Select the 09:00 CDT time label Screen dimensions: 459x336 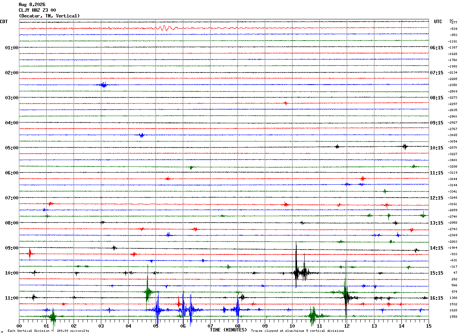pos(12,248)
